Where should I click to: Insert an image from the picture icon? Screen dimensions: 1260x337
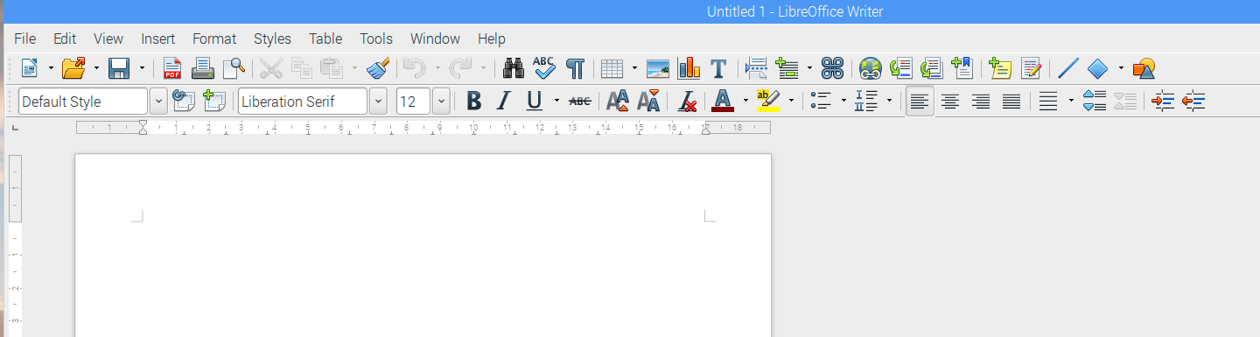[658, 68]
